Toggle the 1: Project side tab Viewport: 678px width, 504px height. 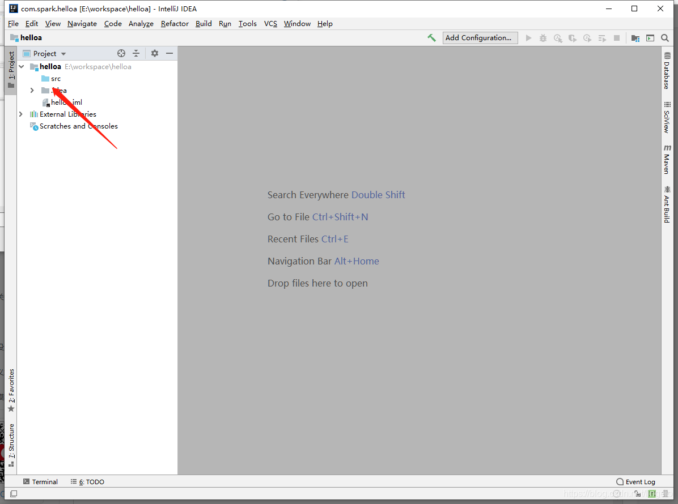coord(11,70)
